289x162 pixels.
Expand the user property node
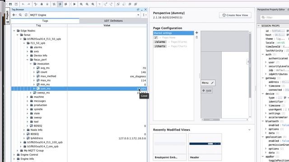pos(266,62)
